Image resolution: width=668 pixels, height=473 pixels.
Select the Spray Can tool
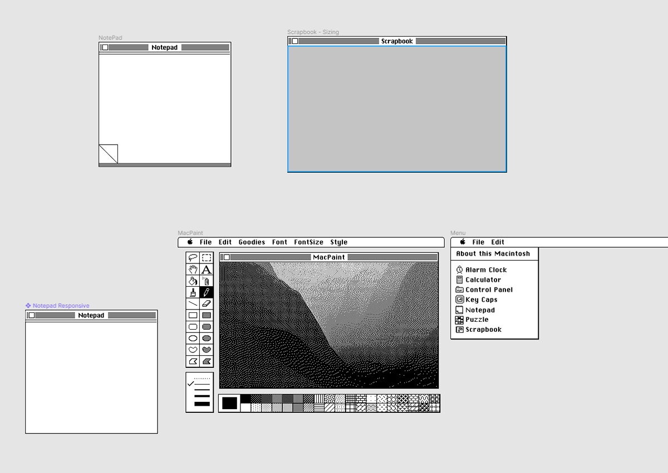click(207, 281)
